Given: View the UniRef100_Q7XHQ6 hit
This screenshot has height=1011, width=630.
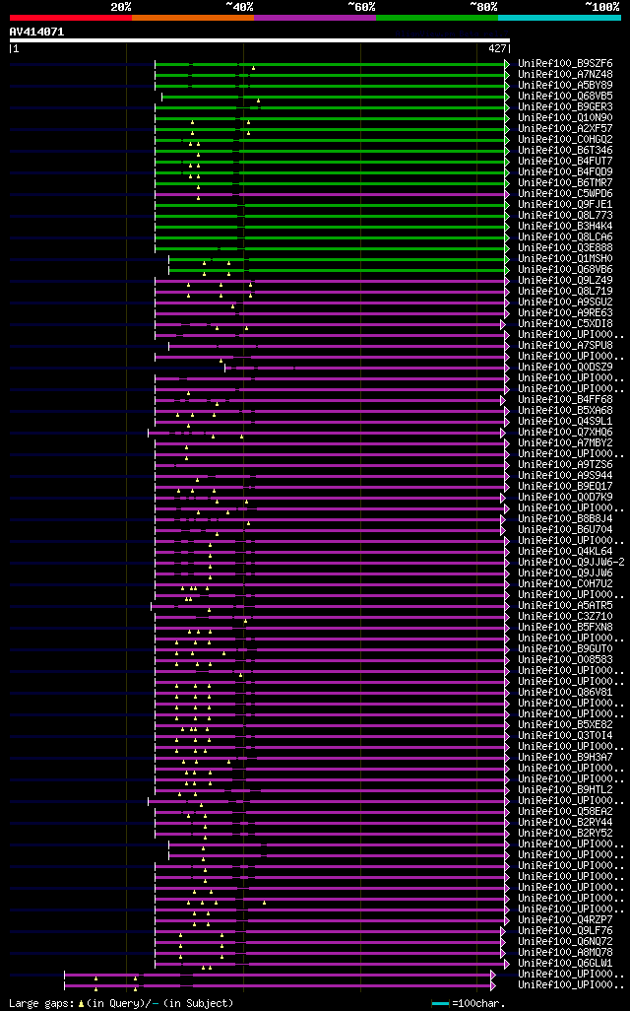Looking at the screenshot, I should [565, 432].
